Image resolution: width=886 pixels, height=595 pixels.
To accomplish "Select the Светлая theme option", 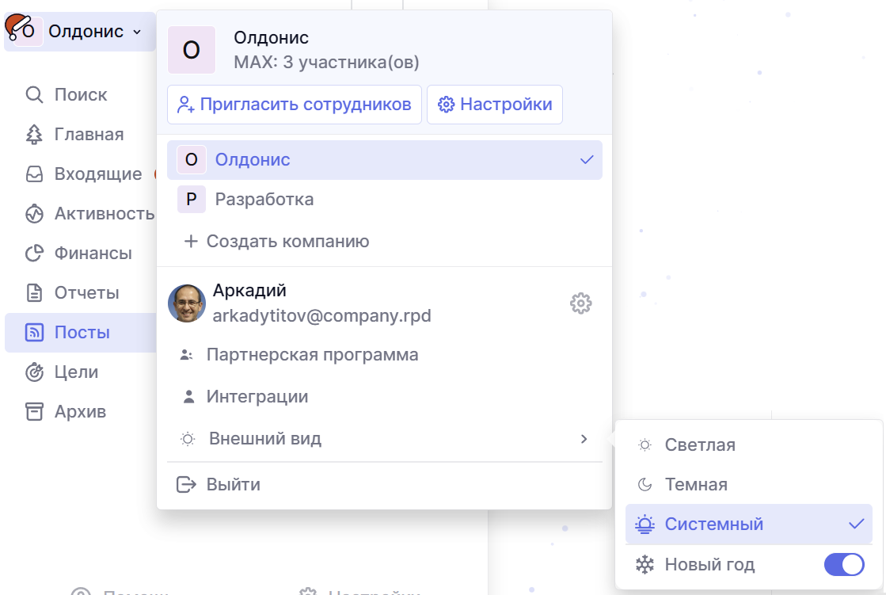I will pyautogui.click(x=700, y=445).
